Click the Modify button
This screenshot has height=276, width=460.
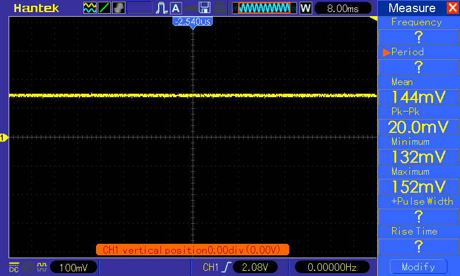[419, 267]
